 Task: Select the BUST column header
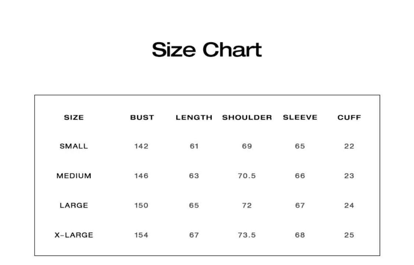tap(142, 118)
